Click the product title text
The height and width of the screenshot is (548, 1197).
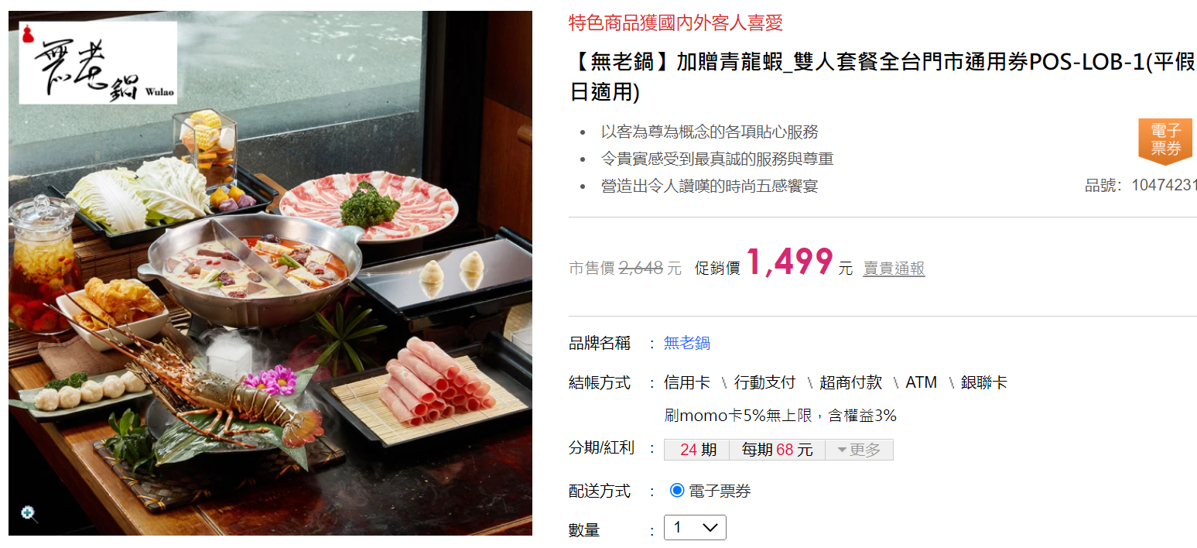point(882,76)
